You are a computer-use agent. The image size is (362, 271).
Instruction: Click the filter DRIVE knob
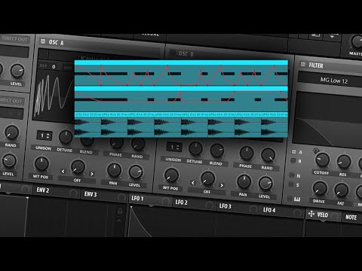(320, 188)
